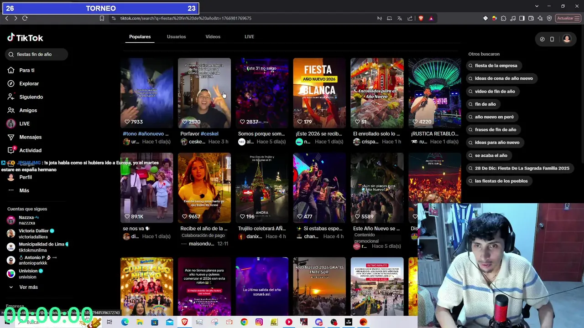The height and width of the screenshot is (328, 584).
Task: Select Populares tab
Action: pos(140,36)
